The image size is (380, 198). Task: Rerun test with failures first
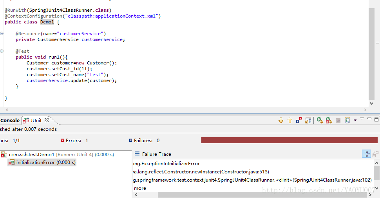coord(329,120)
